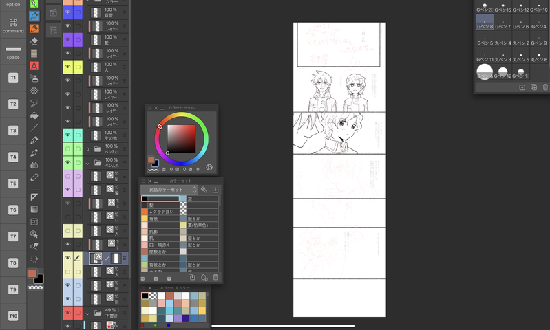The height and width of the screenshot is (330, 550).
Task: Select the Fill bucket tool
Action: [34, 115]
